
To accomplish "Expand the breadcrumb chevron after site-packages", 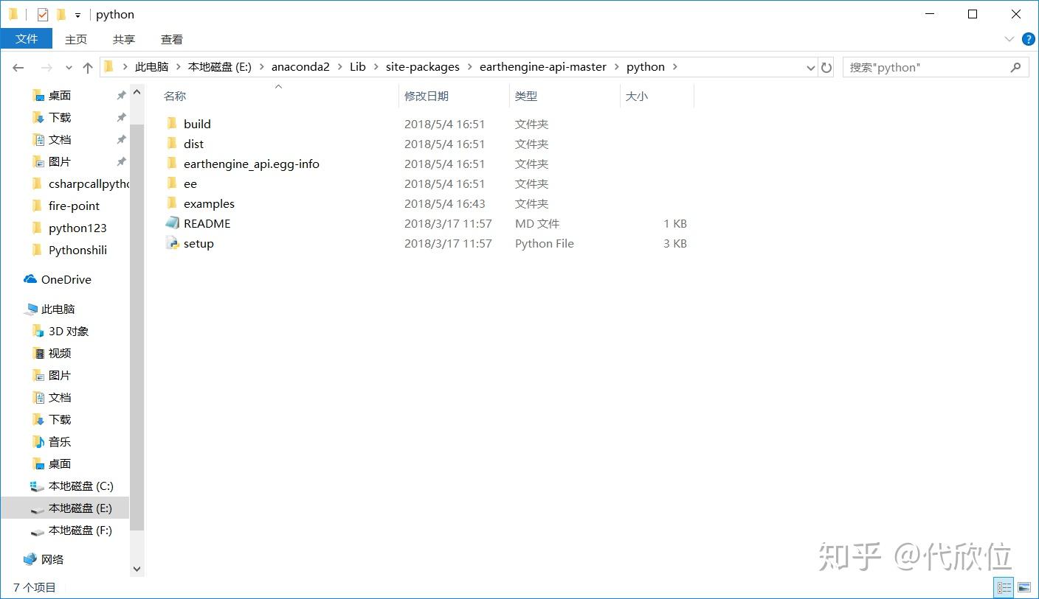I will (x=468, y=67).
